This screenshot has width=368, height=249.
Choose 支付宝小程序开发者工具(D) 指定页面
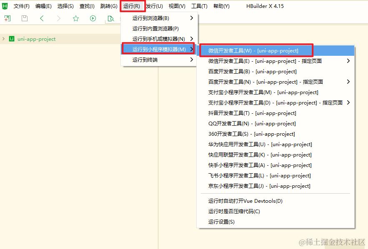click(276, 103)
